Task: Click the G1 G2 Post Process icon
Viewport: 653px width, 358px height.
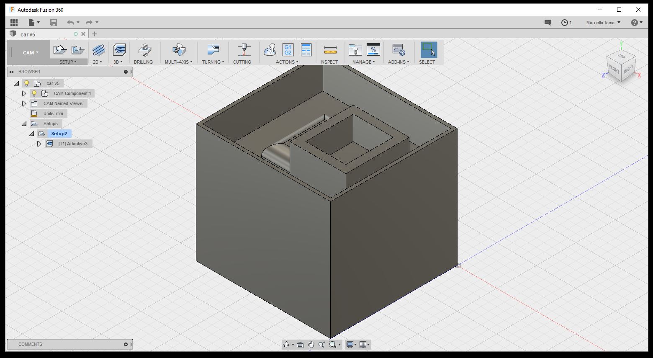Action: [x=288, y=50]
